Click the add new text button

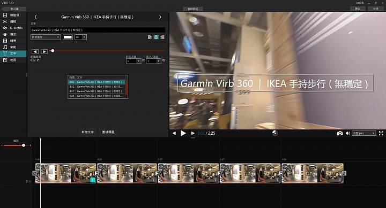[87, 132]
